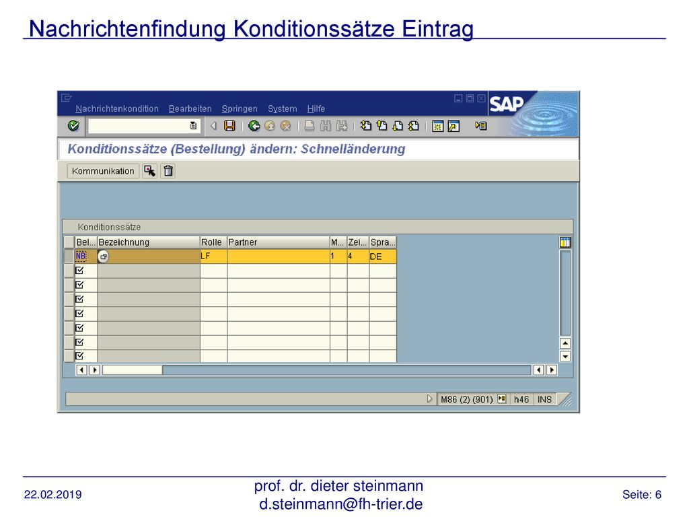This screenshot has height=517, width=689.
Task: Click into the command input field
Action: [x=139, y=126]
